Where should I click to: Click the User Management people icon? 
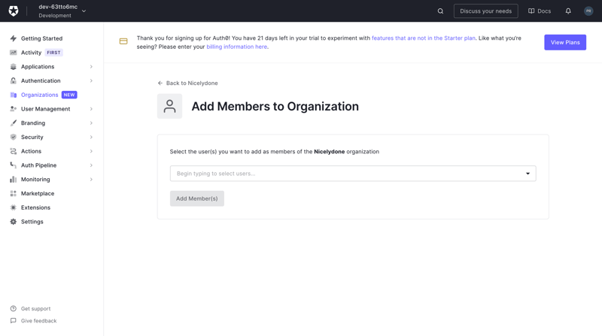[x=14, y=109]
